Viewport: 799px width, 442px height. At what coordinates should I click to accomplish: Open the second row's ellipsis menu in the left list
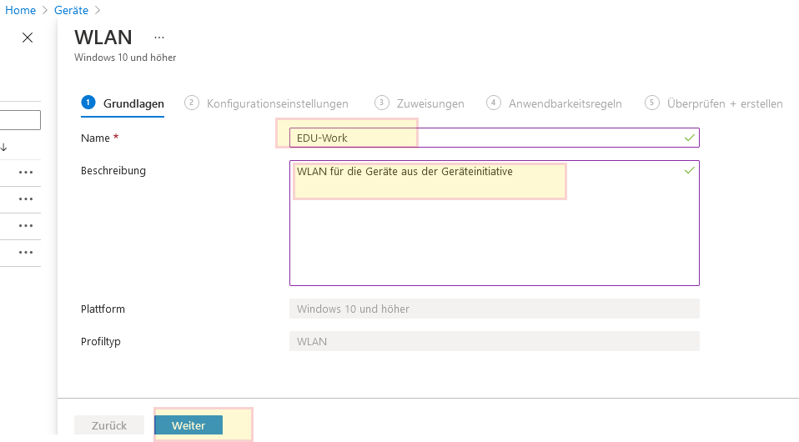pos(26,199)
